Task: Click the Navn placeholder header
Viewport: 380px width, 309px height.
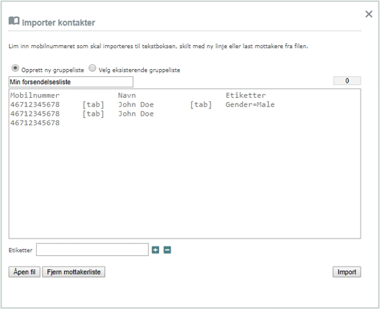Action: (x=127, y=96)
